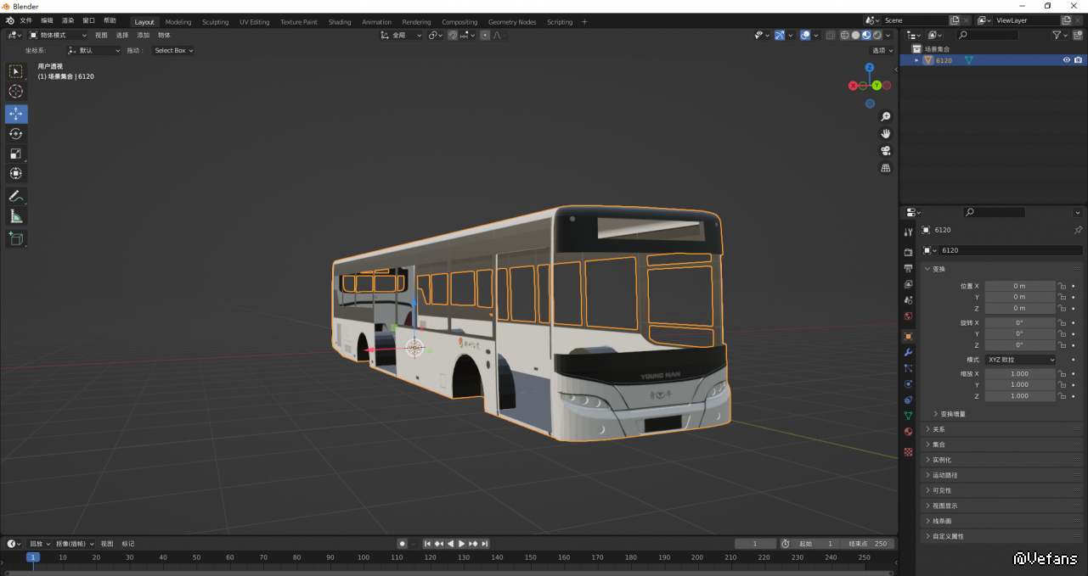Screen dimensions: 1088x576
Task: Switch to perspective/orthographic grid view button
Action: point(886,168)
